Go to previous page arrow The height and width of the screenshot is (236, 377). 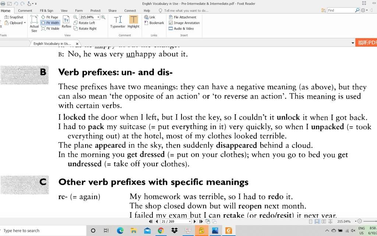pos(157,221)
